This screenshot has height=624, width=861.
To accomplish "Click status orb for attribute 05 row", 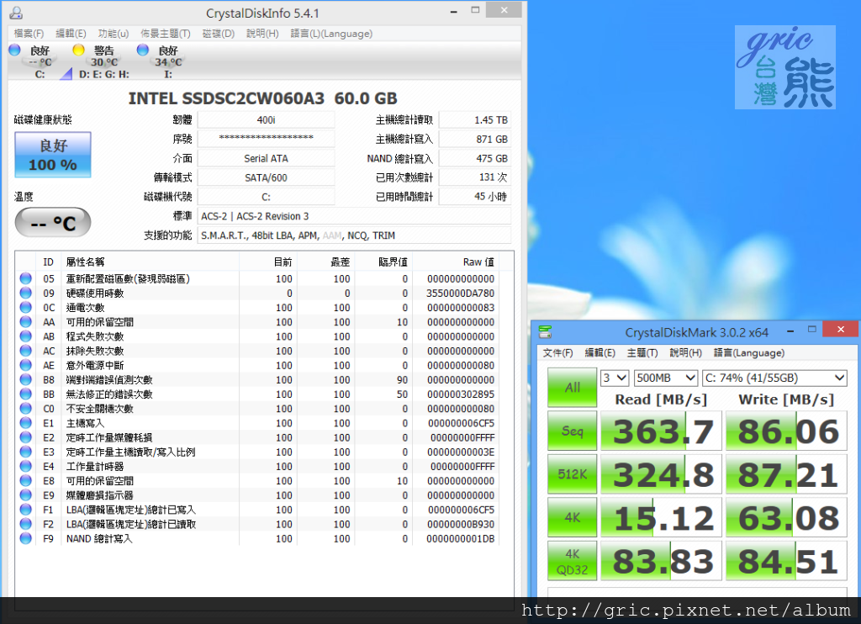I will click(x=26, y=278).
